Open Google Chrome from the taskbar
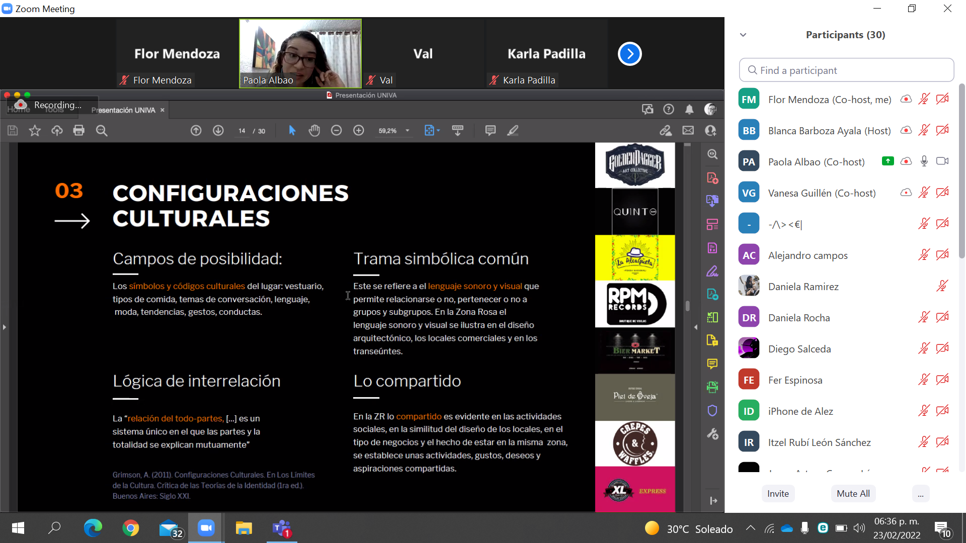The width and height of the screenshot is (966, 543). point(131,528)
